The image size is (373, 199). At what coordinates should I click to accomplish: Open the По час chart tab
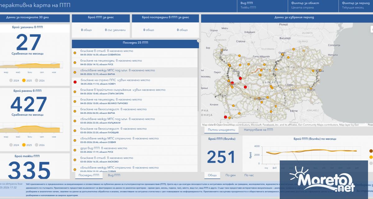click(249, 175)
